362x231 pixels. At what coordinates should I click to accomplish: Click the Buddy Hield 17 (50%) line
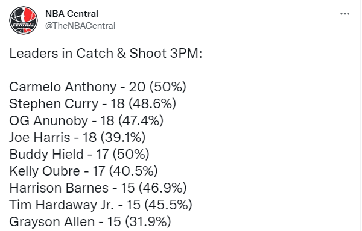[79, 155]
